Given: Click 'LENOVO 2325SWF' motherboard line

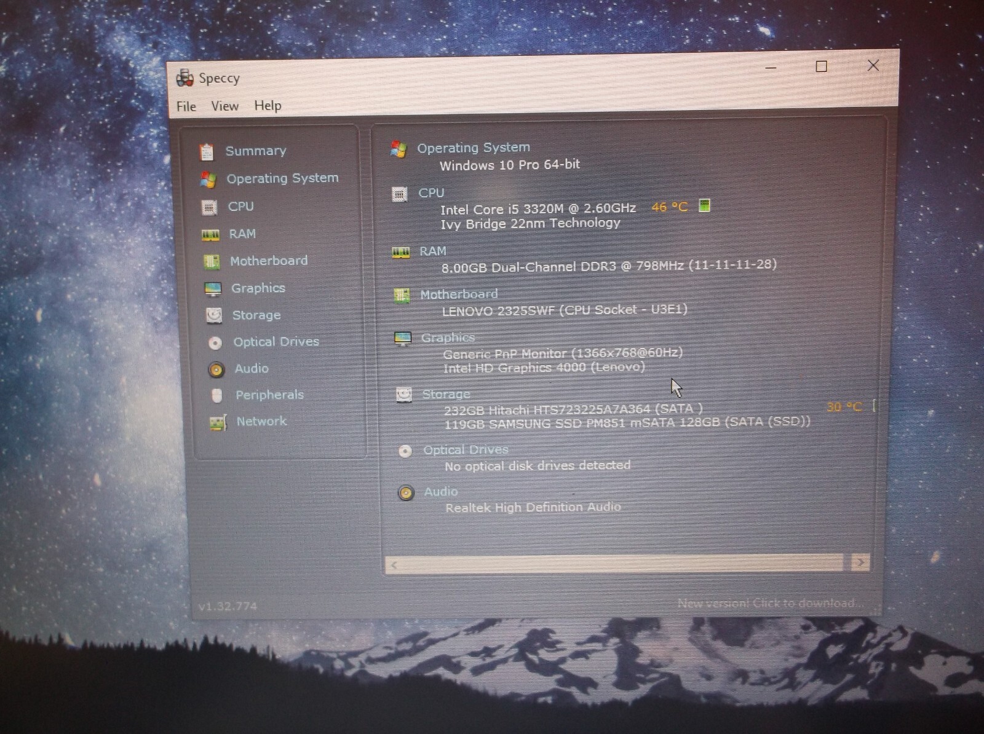Looking at the screenshot, I should click(x=565, y=310).
